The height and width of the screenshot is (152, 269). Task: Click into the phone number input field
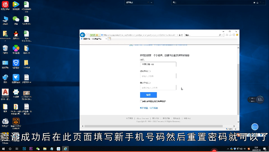coord(158,76)
